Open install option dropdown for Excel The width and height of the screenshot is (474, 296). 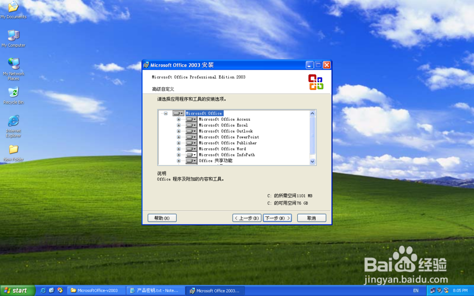point(191,125)
